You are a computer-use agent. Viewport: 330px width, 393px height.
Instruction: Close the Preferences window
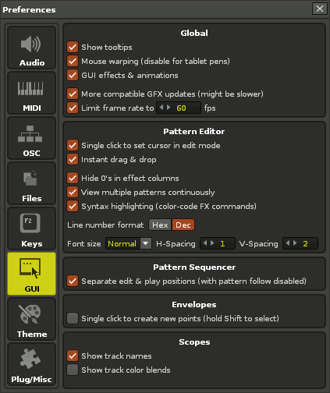point(320,9)
